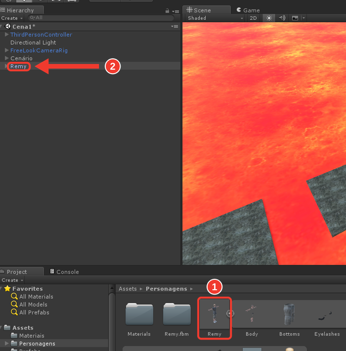Image resolution: width=346 pixels, height=351 pixels.
Task: Switch to the Game tab
Action: 248,10
